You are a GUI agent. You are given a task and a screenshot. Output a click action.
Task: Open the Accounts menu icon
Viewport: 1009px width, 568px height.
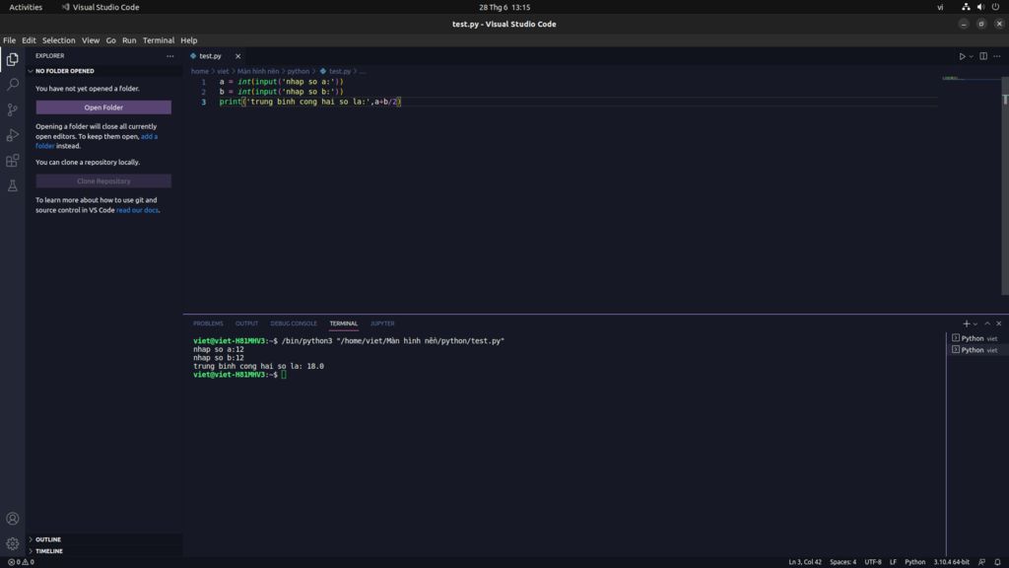click(x=12, y=519)
